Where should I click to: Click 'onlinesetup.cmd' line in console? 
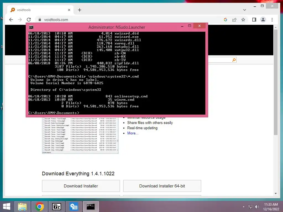point(88,96)
